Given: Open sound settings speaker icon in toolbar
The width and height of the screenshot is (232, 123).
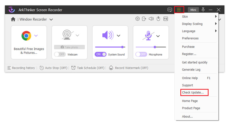Looking at the screenshot, I should pyautogui.click(x=151, y=19).
